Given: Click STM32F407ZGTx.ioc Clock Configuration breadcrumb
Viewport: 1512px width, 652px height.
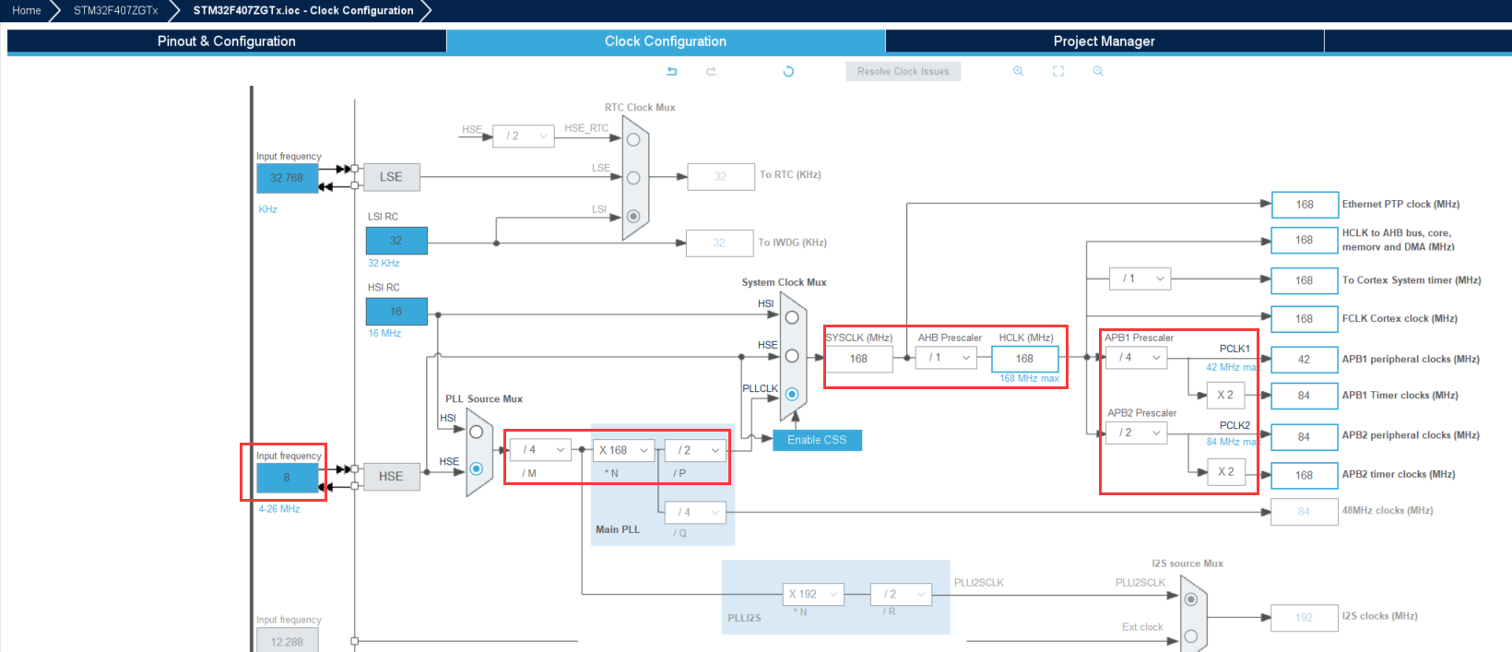Looking at the screenshot, I should point(303,10).
